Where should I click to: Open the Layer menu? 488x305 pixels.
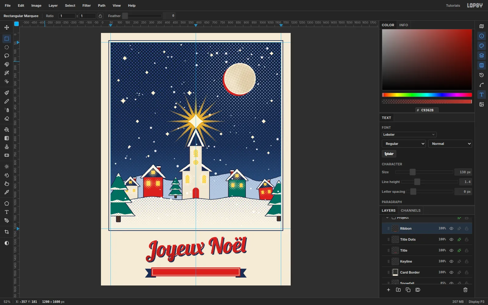pos(53,5)
